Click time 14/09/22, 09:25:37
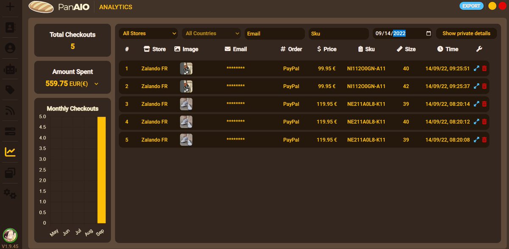This screenshot has width=509, height=249. coord(447,86)
